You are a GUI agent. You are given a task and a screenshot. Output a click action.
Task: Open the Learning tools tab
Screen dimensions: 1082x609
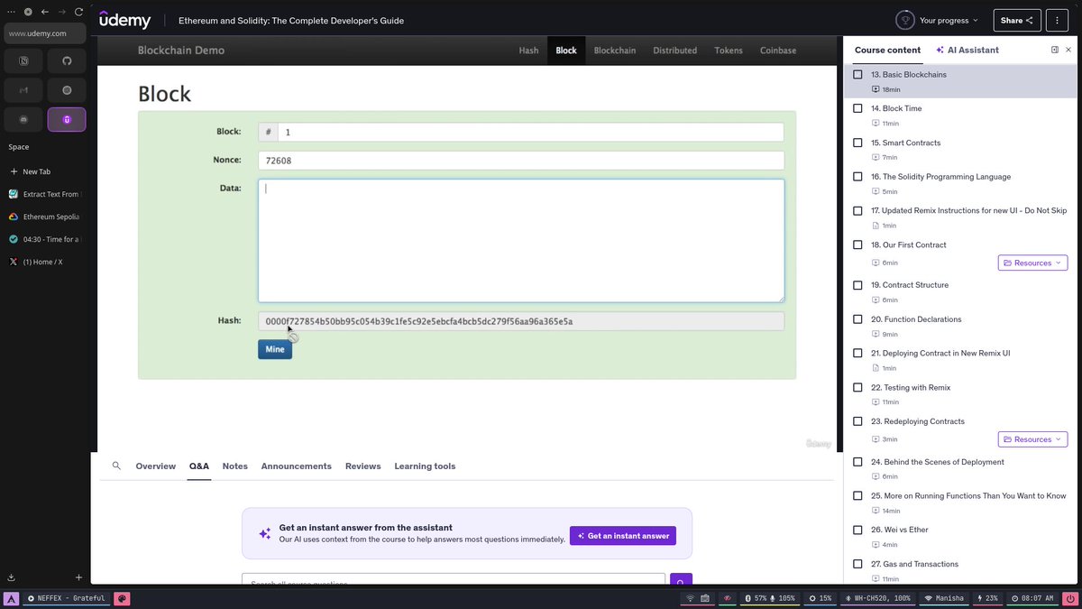(x=425, y=466)
